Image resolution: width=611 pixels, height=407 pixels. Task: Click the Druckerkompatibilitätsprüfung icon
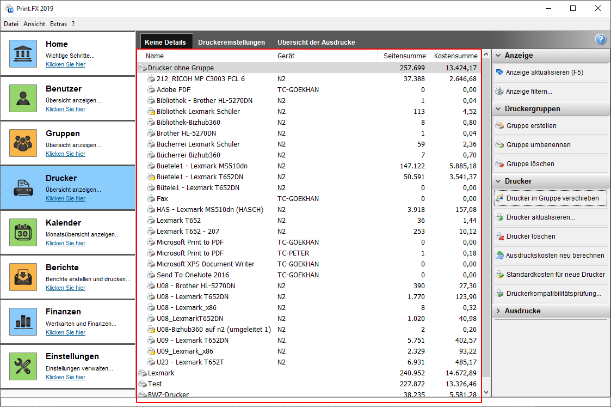pyautogui.click(x=499, y=294)
